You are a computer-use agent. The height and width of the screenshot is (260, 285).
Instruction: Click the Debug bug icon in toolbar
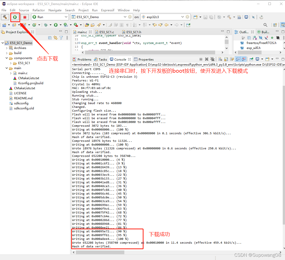46,25
